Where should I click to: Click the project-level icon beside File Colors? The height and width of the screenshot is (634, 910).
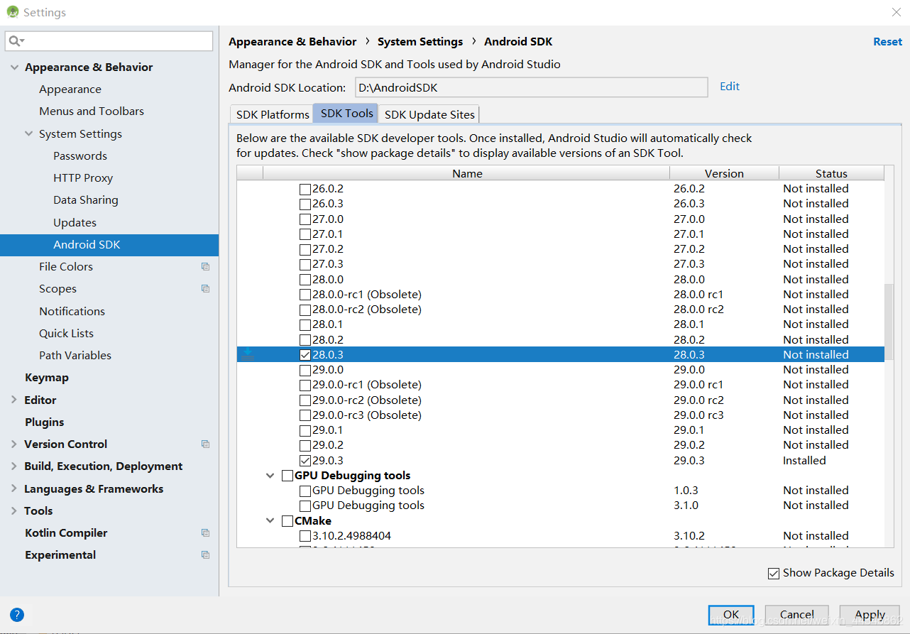coord(205,267)
